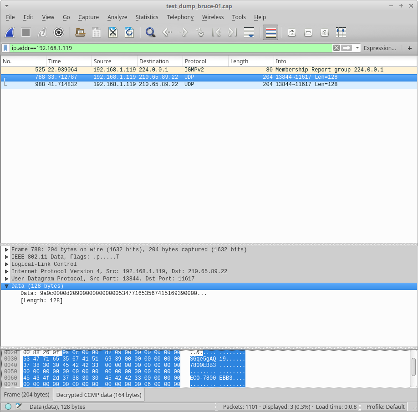The image size is (418, 412).
Task: Expand the Internet Protocol Version 4 node
Action: click(7, 272)
